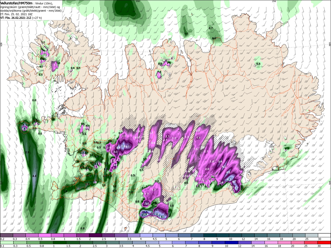The width and height of the screenshot is (331, 248).
Task: Click the "4.4" rain value on map
Action: (x=34, y=176)
